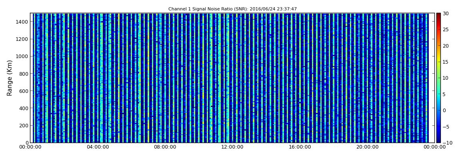Click the colorbar value 30
Viewport: 460px width, 163px height.
point(446,14)
